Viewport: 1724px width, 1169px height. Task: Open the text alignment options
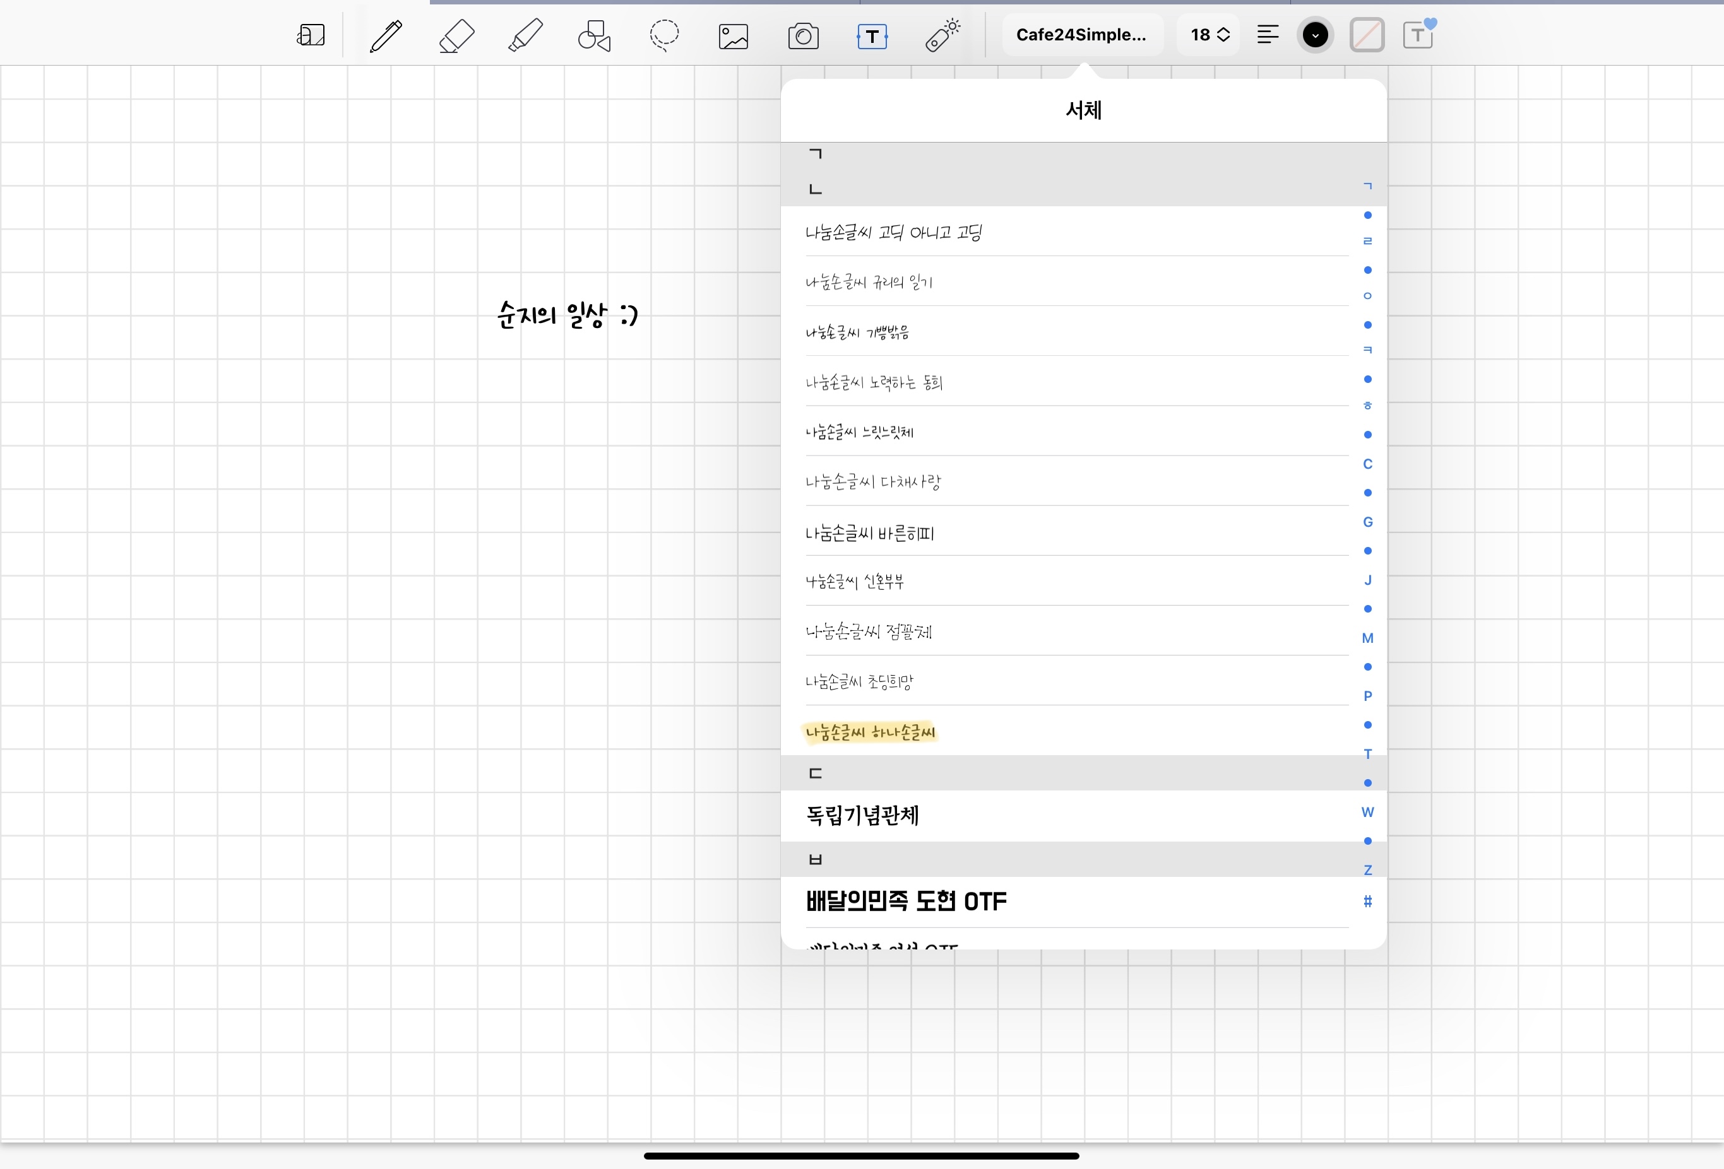click(1268, 35)
